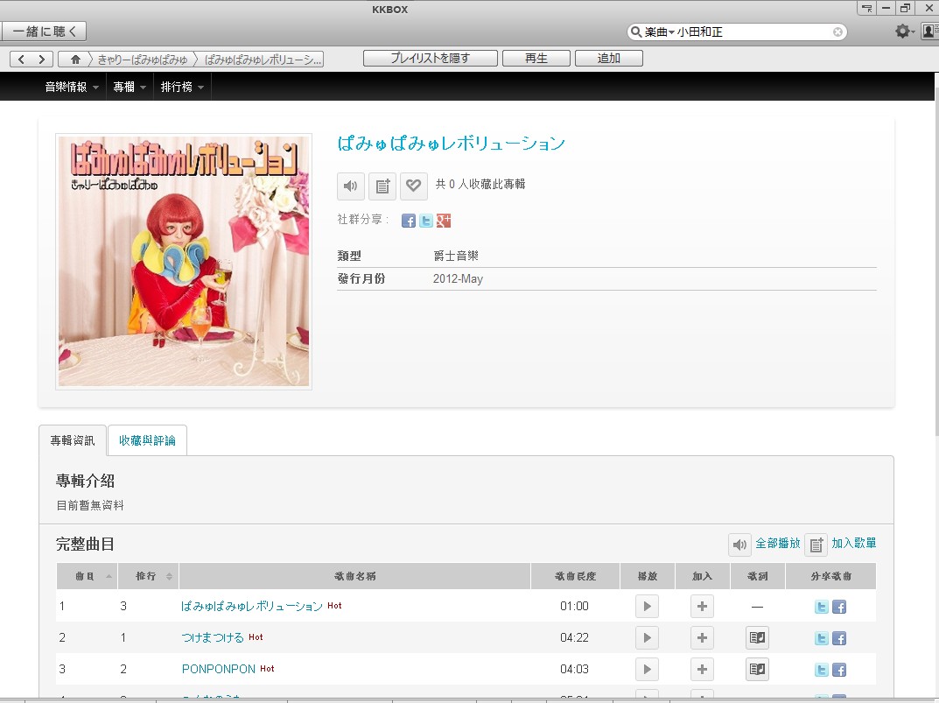Play track ぱみゅぱみゅレボリューション
The image size is (939, 703).
[x=647, y=607]
